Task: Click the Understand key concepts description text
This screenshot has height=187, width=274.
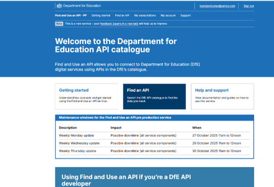Action: pyautogui.click(x=85, y=99)
